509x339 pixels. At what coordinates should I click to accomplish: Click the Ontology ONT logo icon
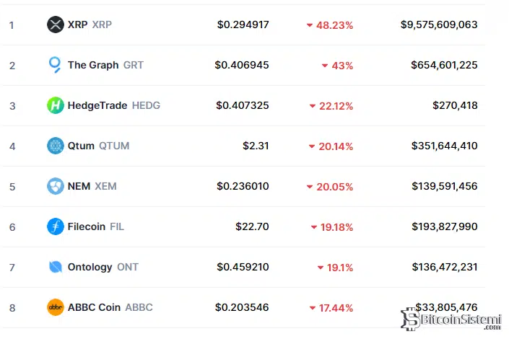coord(56,267)
